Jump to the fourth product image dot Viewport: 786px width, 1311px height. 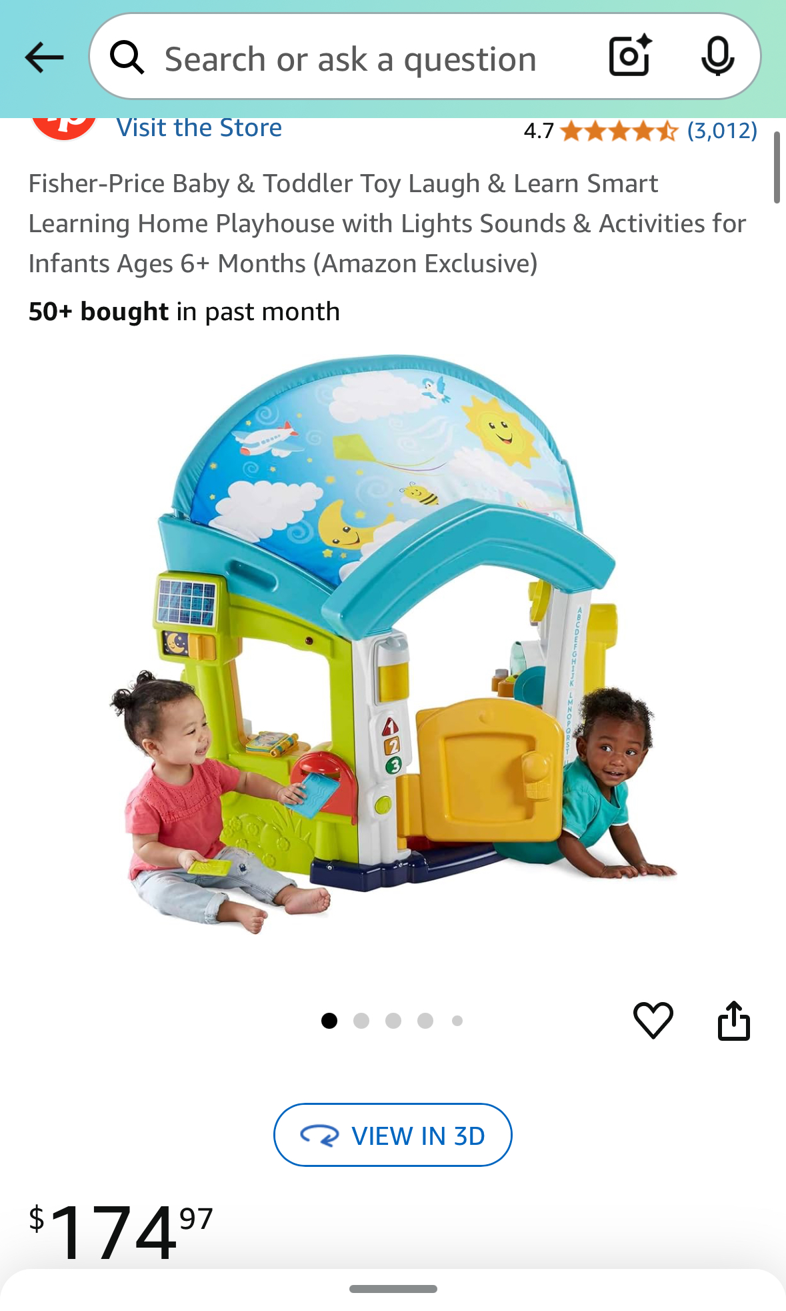click(425, 1021)
